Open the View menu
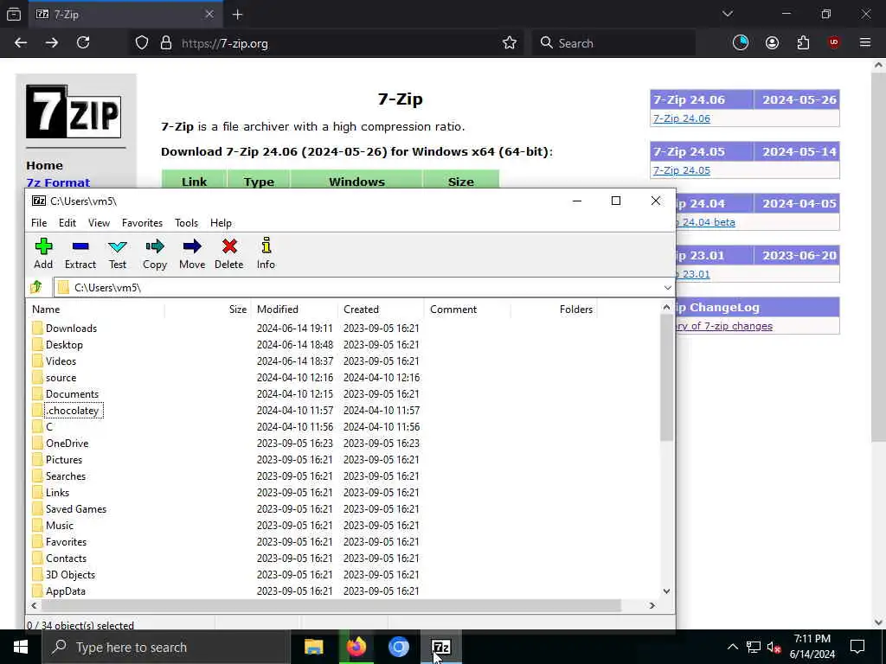The image size is (886, 664). 99,223
